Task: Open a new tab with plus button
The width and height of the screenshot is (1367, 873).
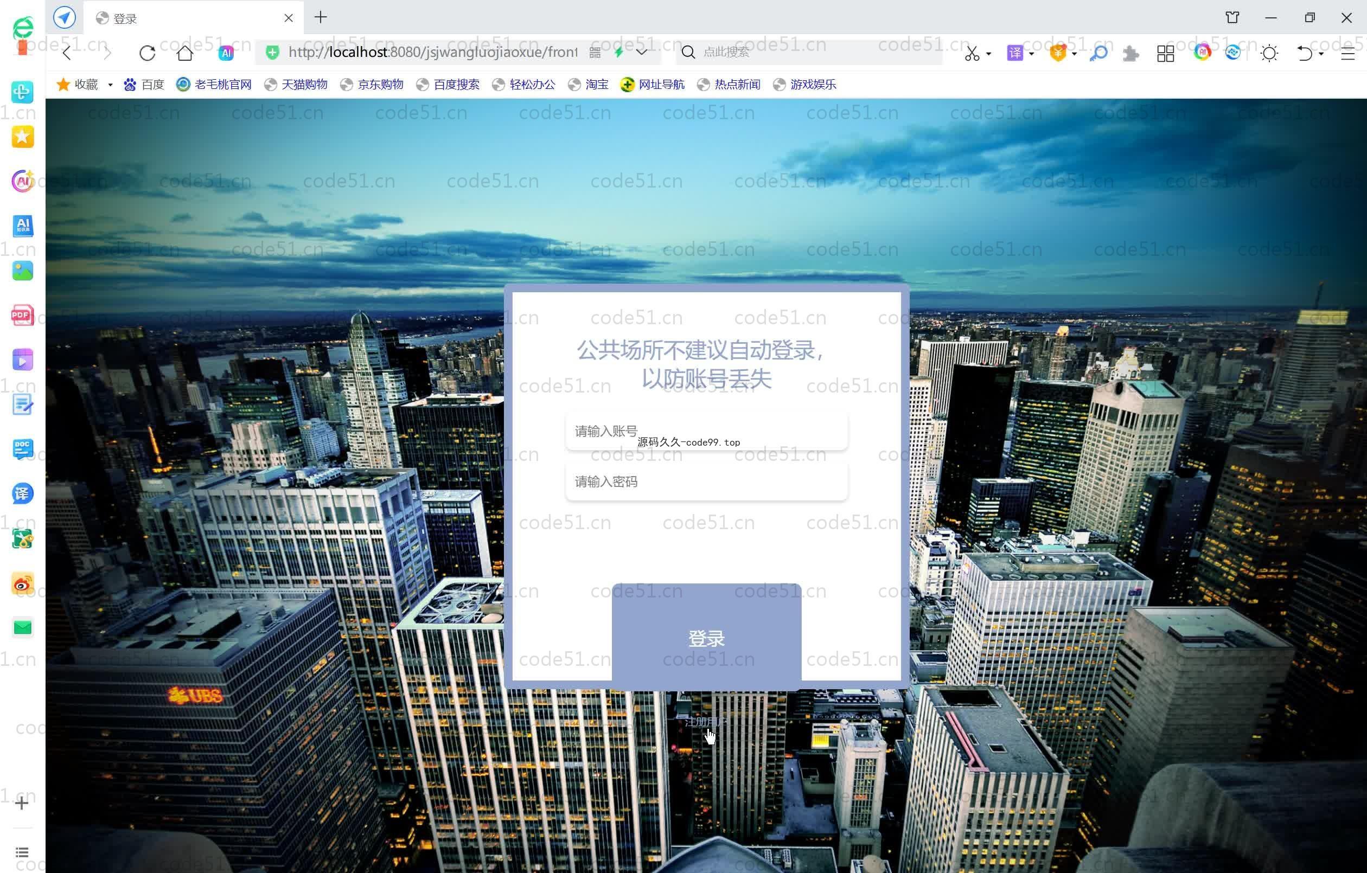Action: pos(321,17)
